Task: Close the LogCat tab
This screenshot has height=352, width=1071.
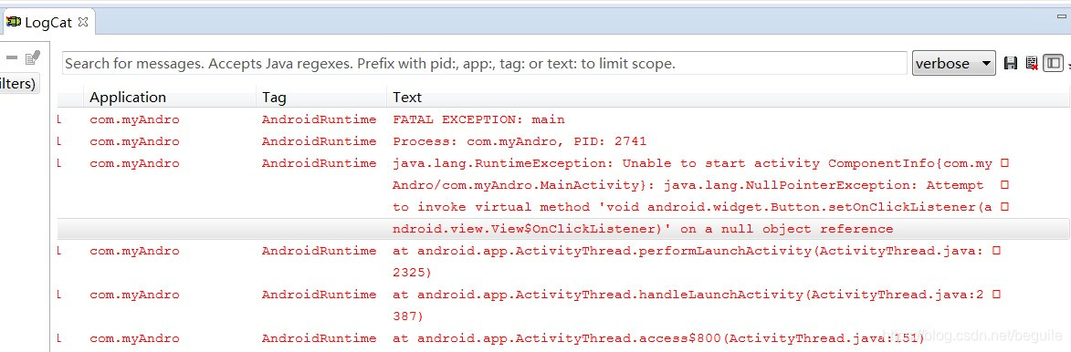Action: (x=83, y=21)
